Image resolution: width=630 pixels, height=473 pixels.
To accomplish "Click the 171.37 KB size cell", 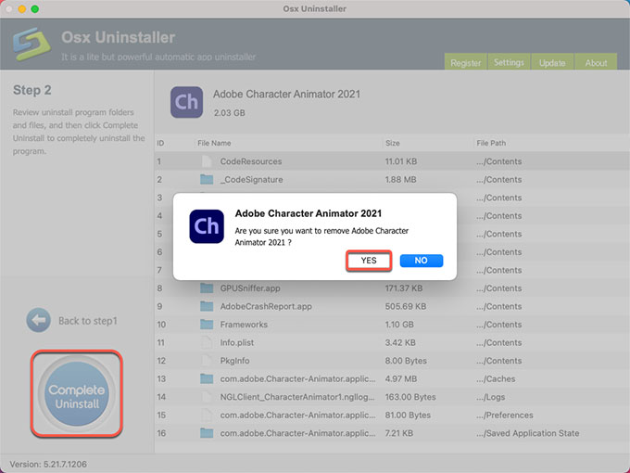I will coord(404,288).
